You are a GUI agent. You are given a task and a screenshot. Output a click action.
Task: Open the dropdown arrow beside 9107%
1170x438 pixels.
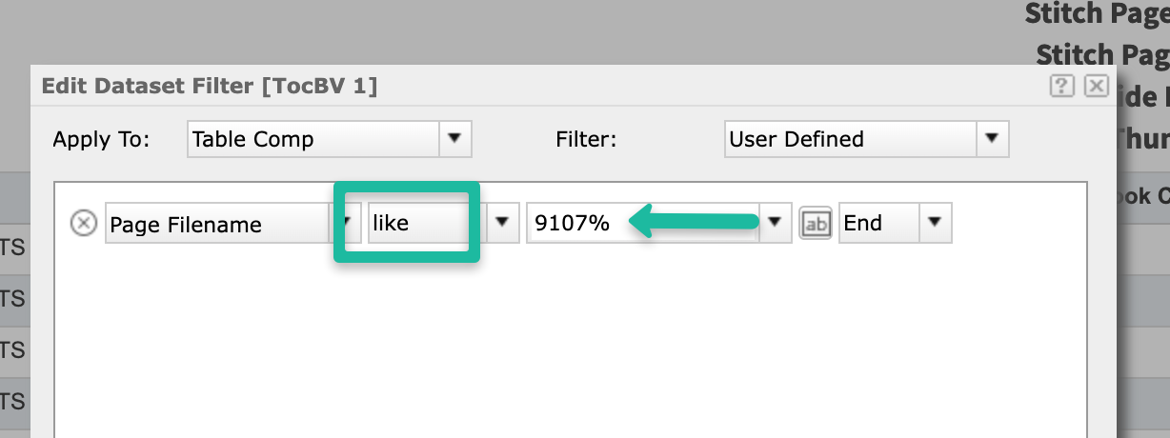pos(776,224)
